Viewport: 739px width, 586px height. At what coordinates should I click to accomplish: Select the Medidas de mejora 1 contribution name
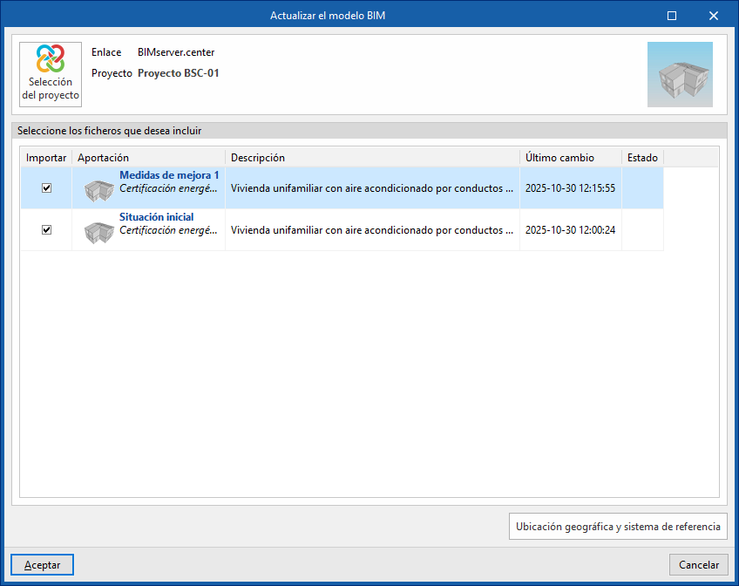[x=169, y=175]
